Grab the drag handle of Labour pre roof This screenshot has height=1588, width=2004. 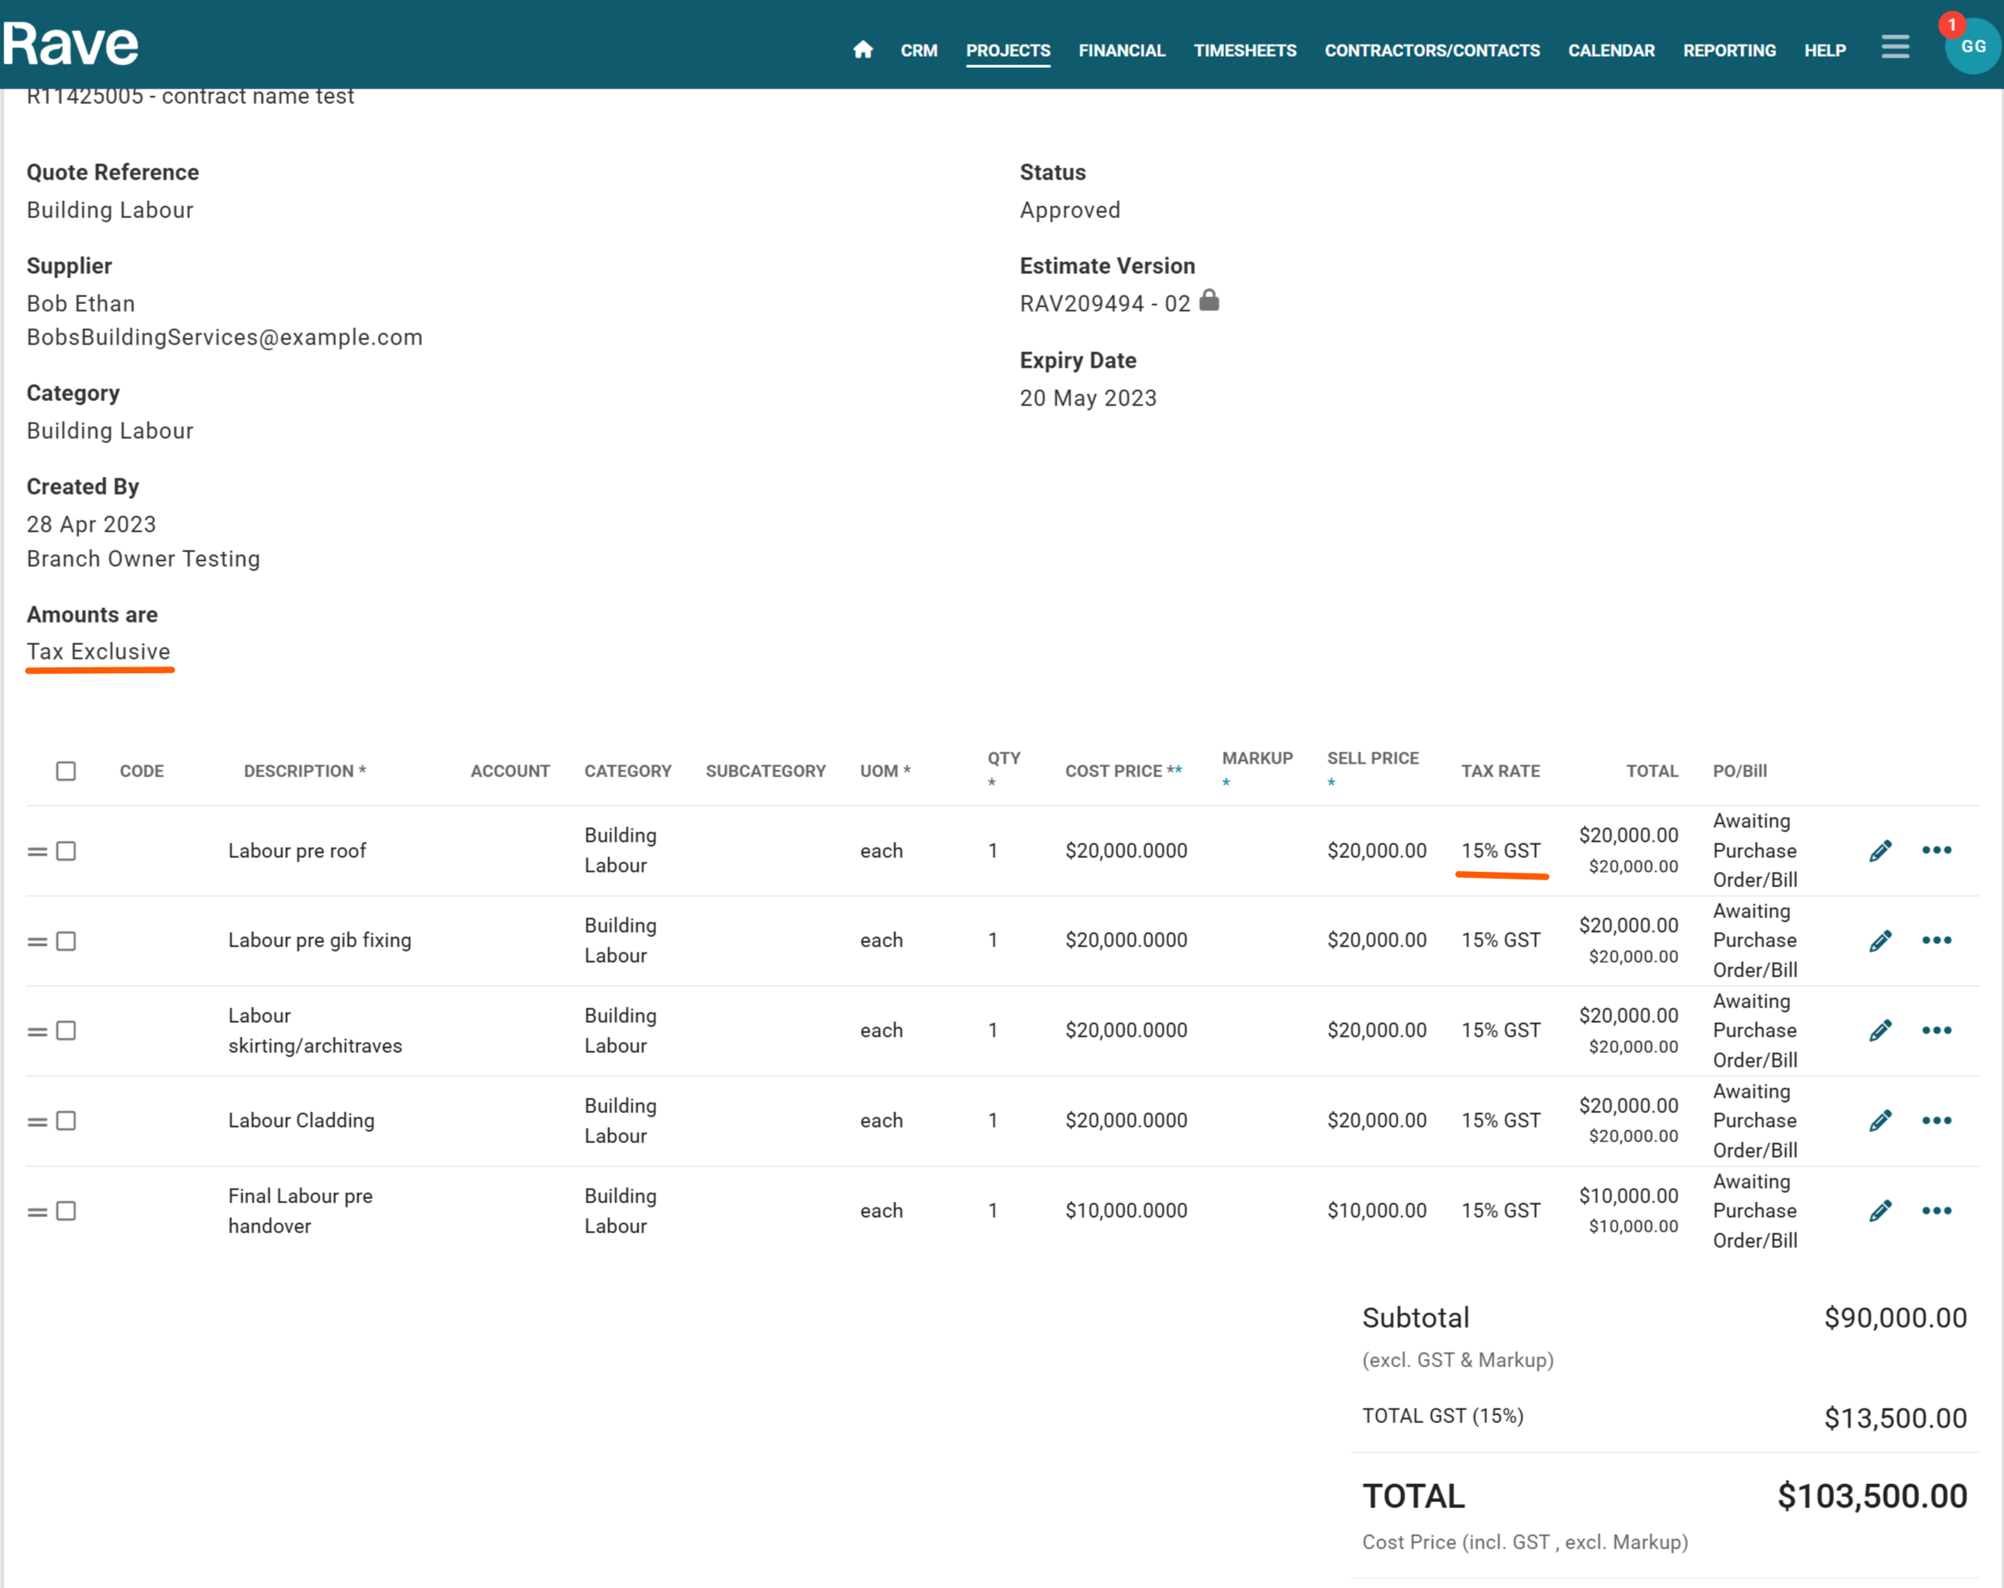[x=37, y=851]
